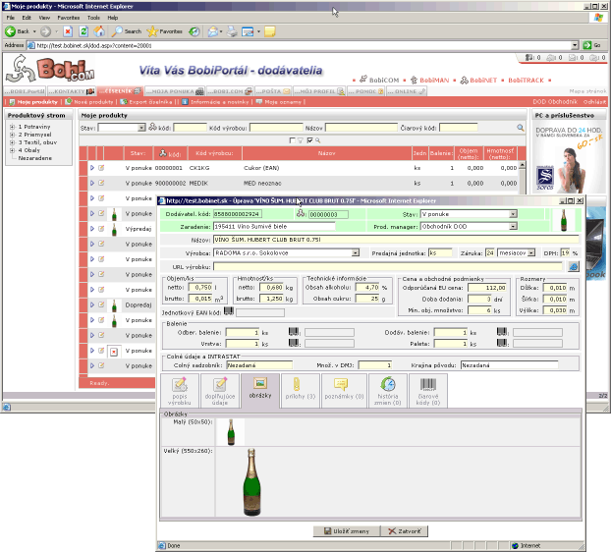Switch to the história zmien (0) tab
The width and height of the screenshot is (611, 552).
pyautogui.click(x=388, y=391)
